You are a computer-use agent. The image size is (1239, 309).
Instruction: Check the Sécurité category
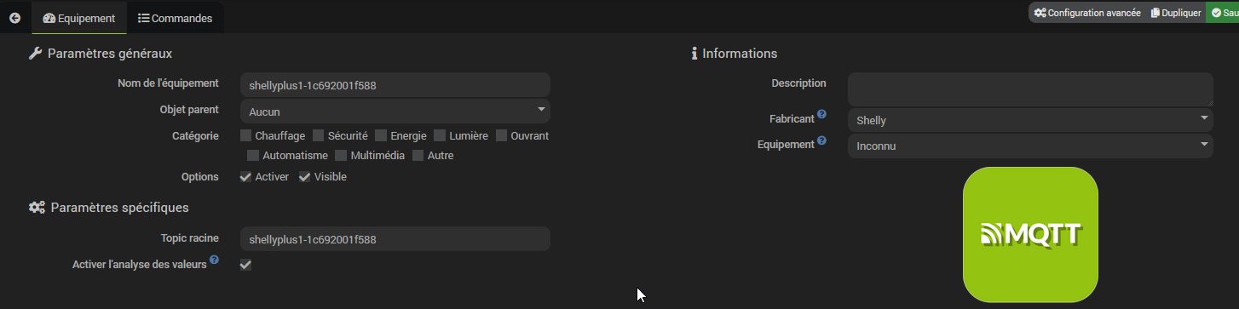pos(318,135)
